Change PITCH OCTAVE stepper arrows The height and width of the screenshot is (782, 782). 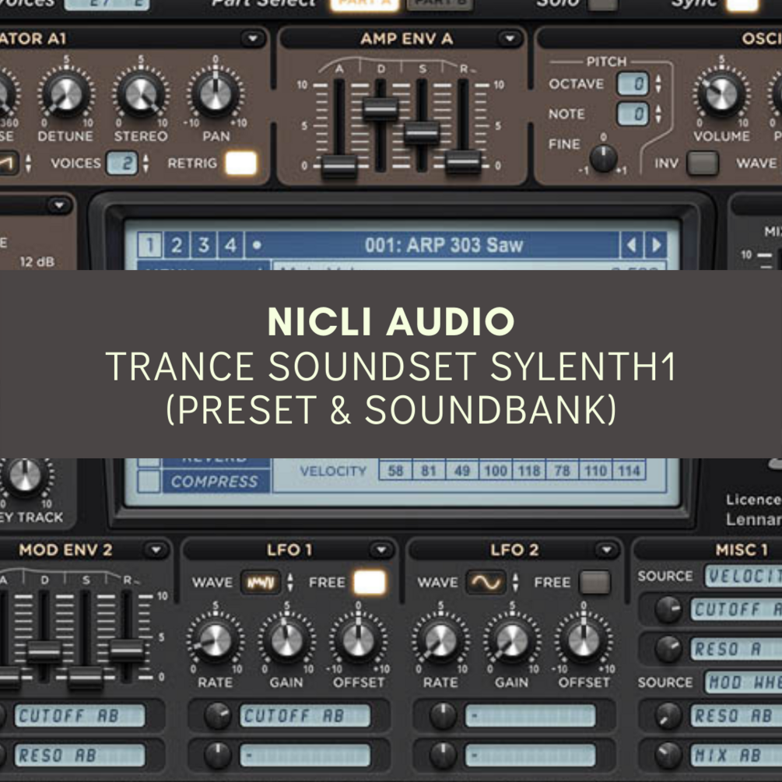(658, 84)
